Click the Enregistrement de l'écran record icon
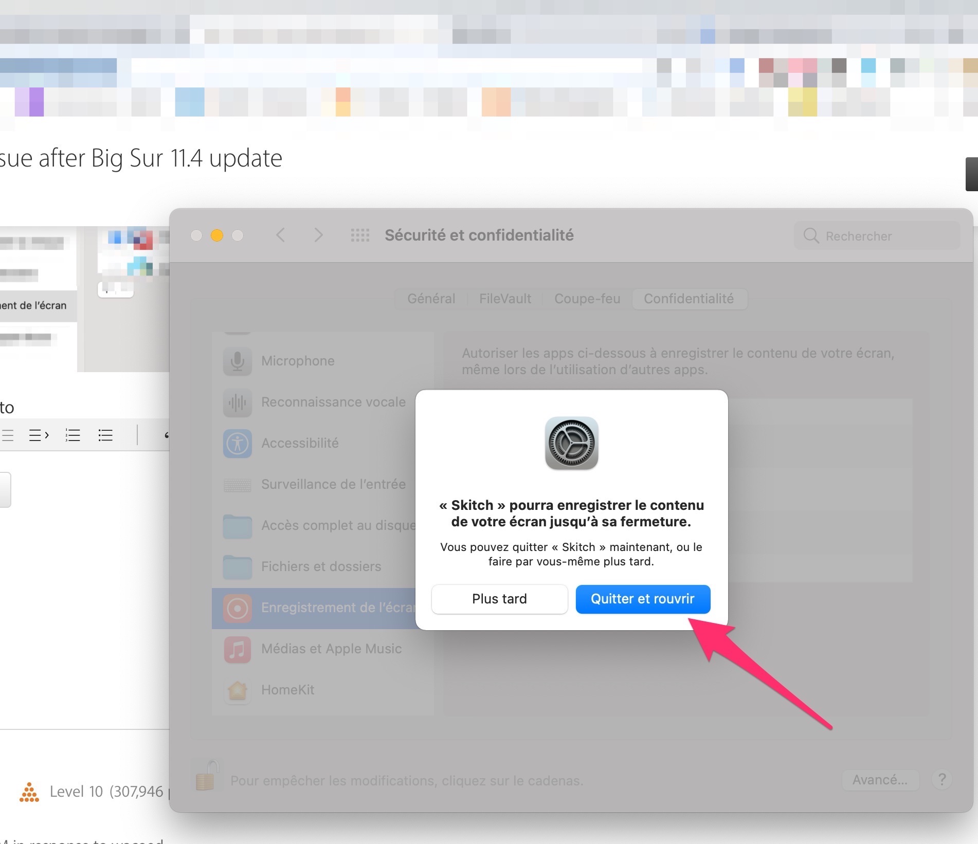Image resolution: width=978 pixels, height=844 pixels. pyautogui.click(x=237, y=608)
